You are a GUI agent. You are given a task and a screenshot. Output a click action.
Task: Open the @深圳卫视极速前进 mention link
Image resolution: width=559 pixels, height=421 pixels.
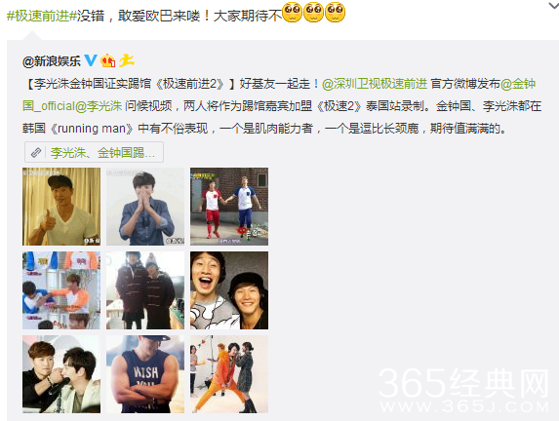pyautogui.click(x=375, y=84)
